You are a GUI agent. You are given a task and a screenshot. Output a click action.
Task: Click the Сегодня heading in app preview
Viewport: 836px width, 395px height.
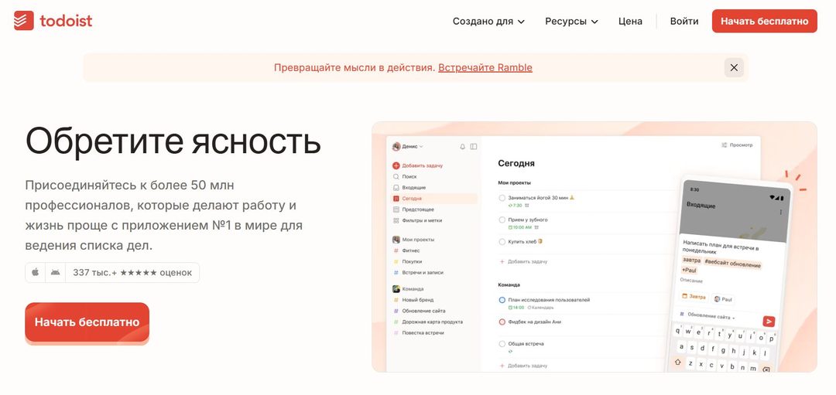click(516, 163)
